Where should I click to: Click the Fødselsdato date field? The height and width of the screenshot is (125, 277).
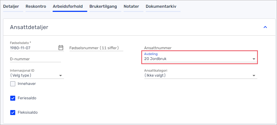pos(33,48)
